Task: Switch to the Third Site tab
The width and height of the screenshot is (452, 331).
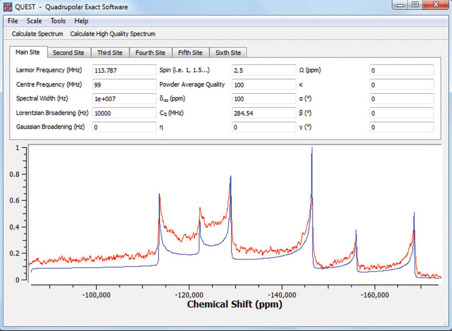Action: [x=110, y=53]
